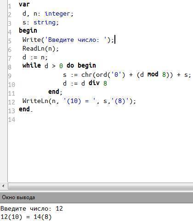
Task: Click the 'while' keyword on line 8
Action: click(x=32, y=66)
